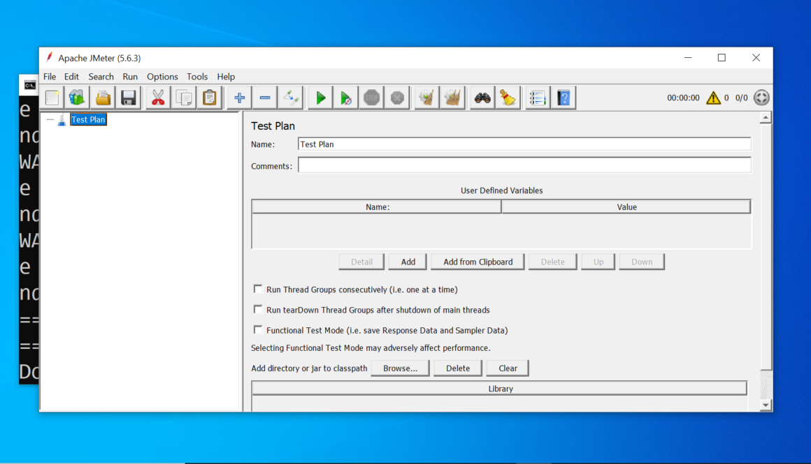This screenshot has width=811, height=464.
Task: Toggle Run tearDown Thread Groups checkbox
Action: point(259,309)
